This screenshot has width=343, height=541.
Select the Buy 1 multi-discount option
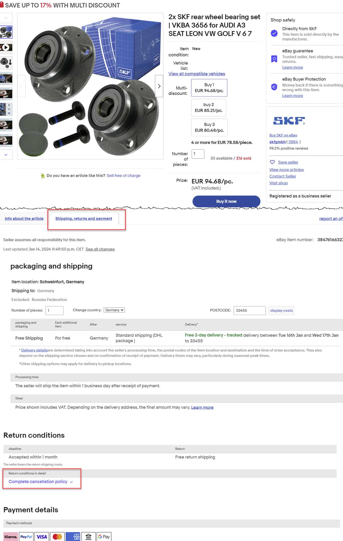click(209, 88)
